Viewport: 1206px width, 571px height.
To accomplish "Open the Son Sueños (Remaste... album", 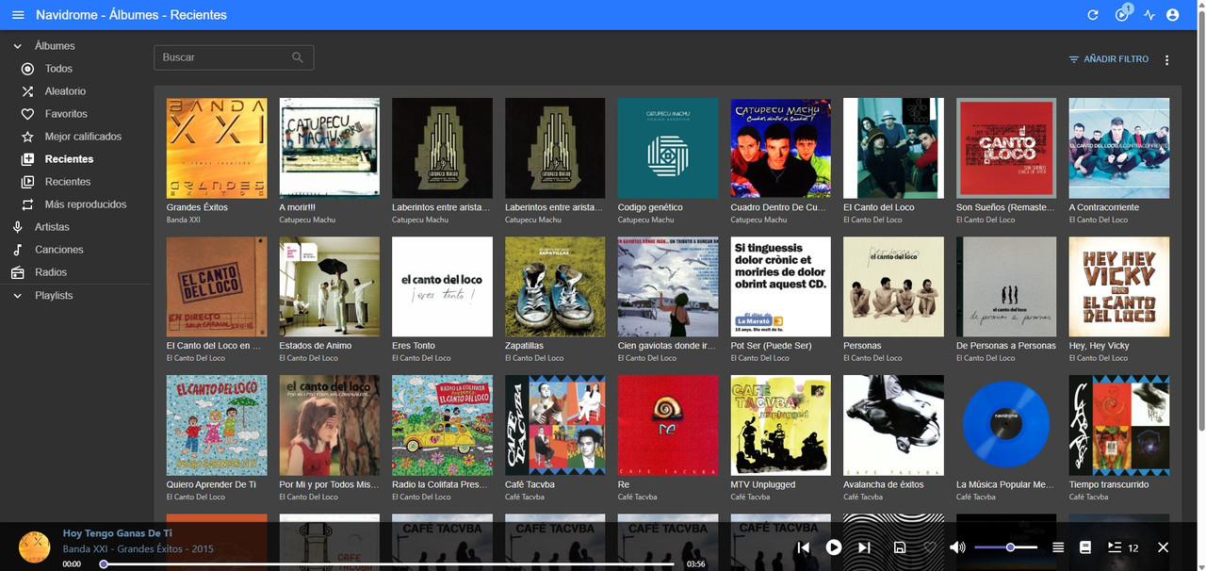I will tap(1006, 148).
